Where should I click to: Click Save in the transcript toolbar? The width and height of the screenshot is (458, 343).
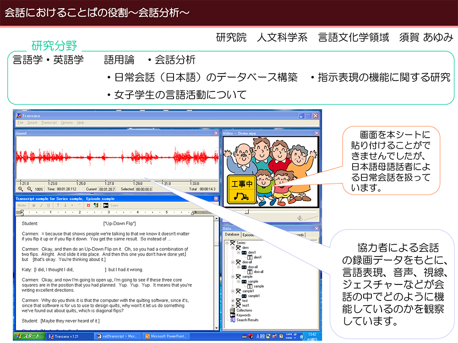click(x=114, y=205)
